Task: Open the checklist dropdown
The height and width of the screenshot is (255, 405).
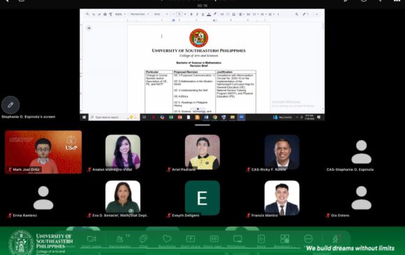Action: click(x=256, y=14)
